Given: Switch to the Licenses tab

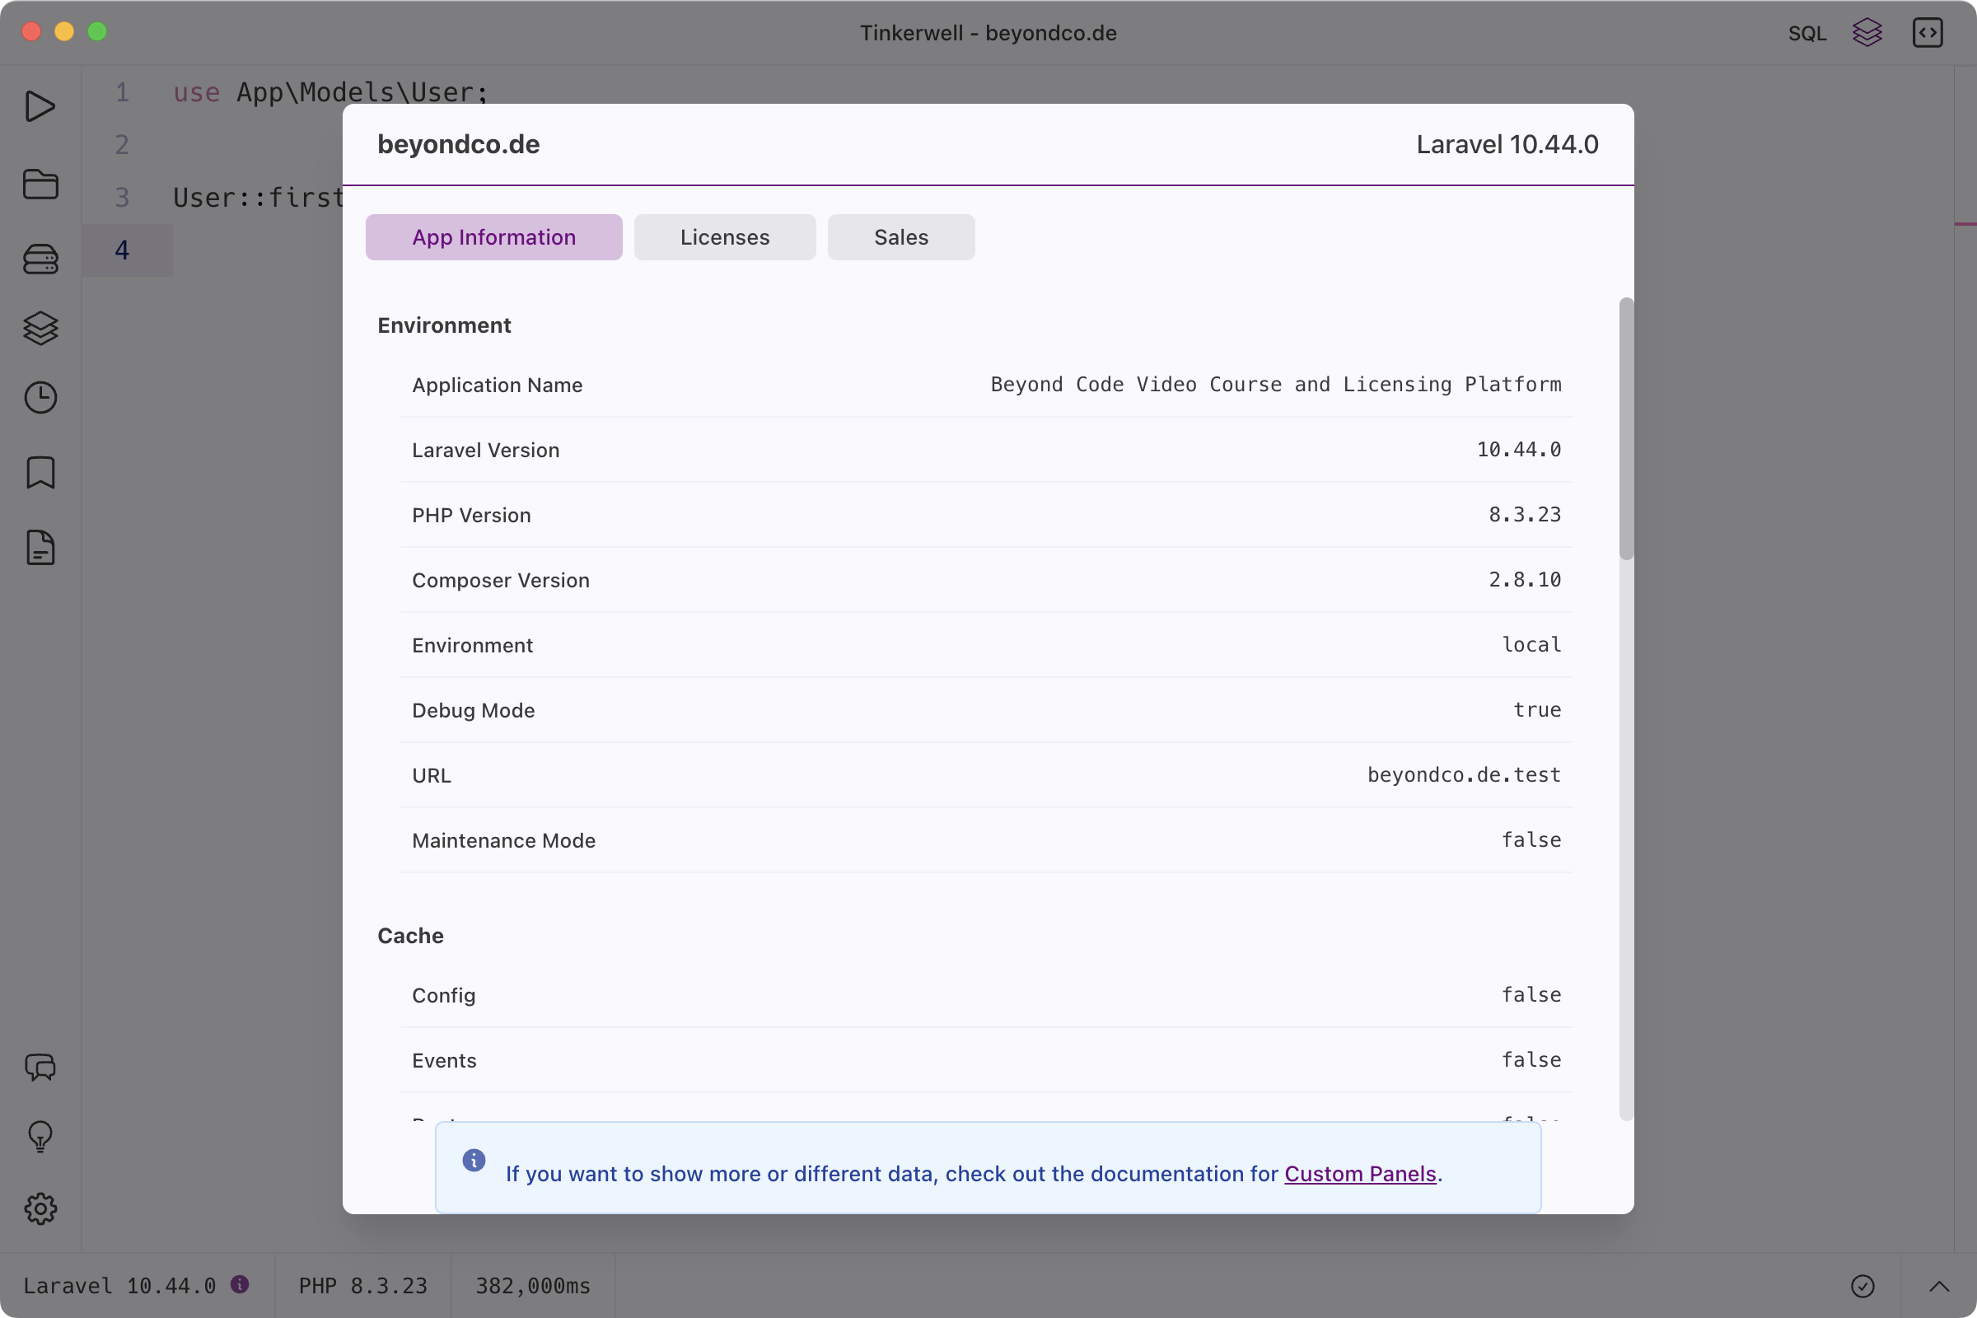Looking at the screenshot, I should [725, 237].
